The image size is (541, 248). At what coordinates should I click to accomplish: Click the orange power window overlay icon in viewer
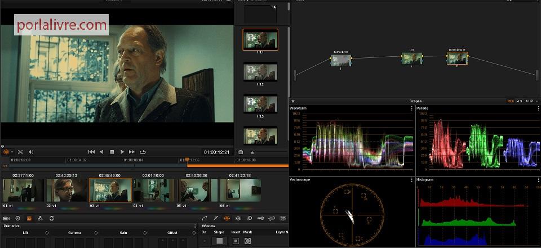point(6,152)
